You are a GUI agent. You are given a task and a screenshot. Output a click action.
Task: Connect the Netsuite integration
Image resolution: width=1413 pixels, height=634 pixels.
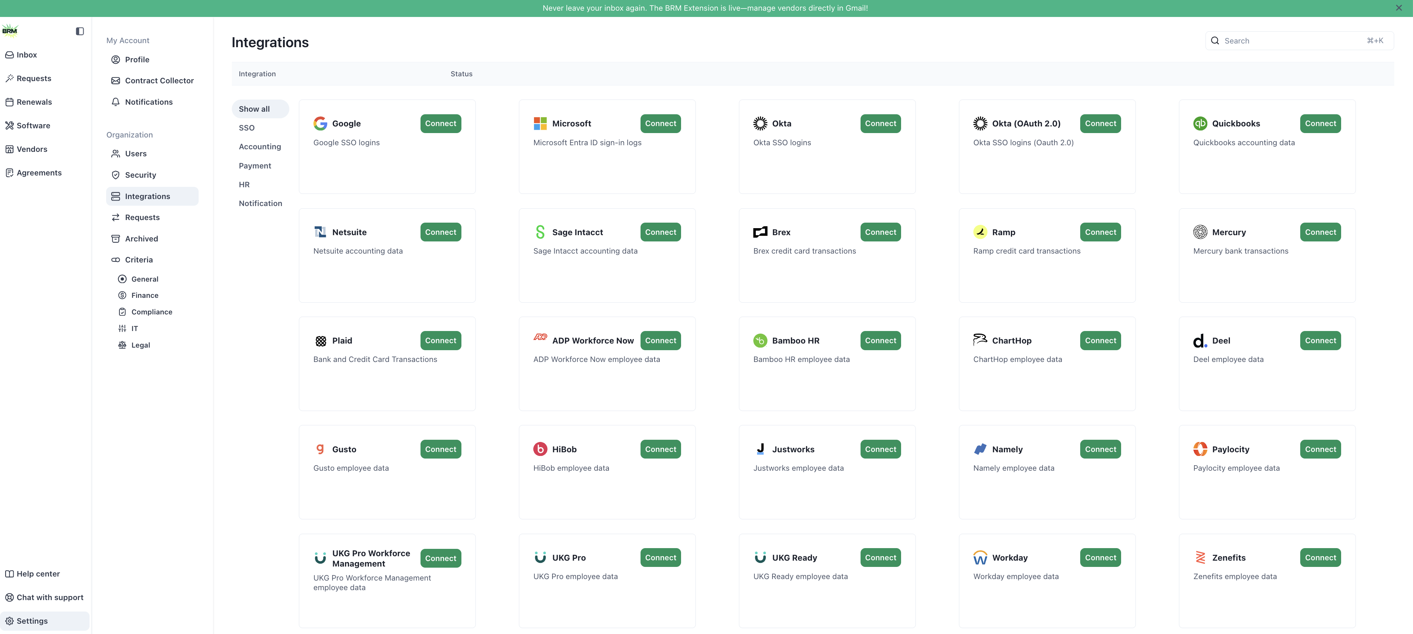[x=440, y=232]
